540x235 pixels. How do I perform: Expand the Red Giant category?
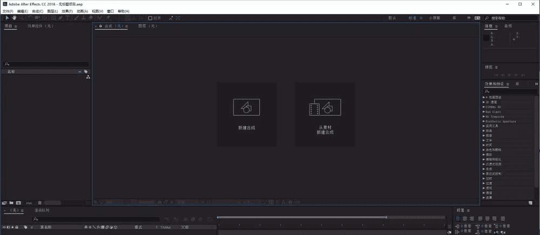[484, 112]
